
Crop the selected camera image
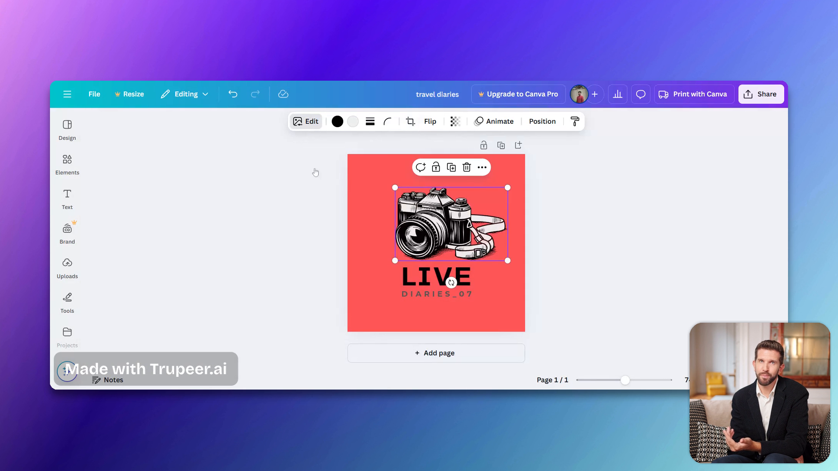410,121
